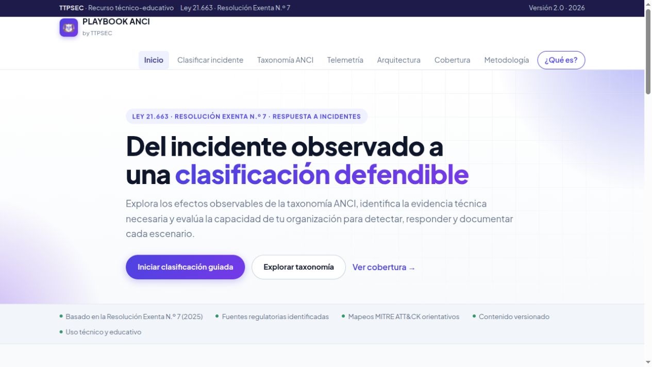Click the 'Uso técnico y educativo' text

click(x=103, y=332)
